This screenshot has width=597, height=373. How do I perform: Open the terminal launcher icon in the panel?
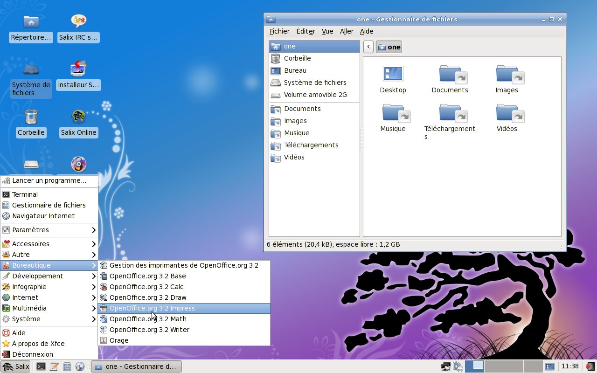click(x=41, y=366)
